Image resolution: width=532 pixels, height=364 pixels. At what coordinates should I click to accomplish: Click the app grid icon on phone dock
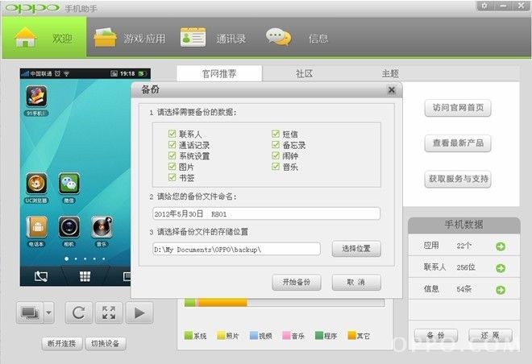coord(85,276)
